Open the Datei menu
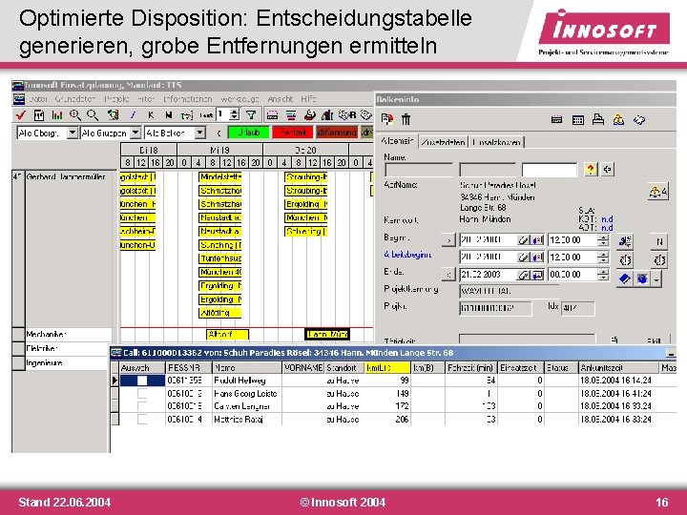Screen dimensions: 687x515 click(38, 99)
